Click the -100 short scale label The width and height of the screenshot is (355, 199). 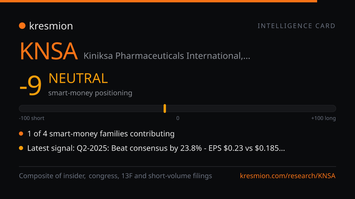[32, 118]
